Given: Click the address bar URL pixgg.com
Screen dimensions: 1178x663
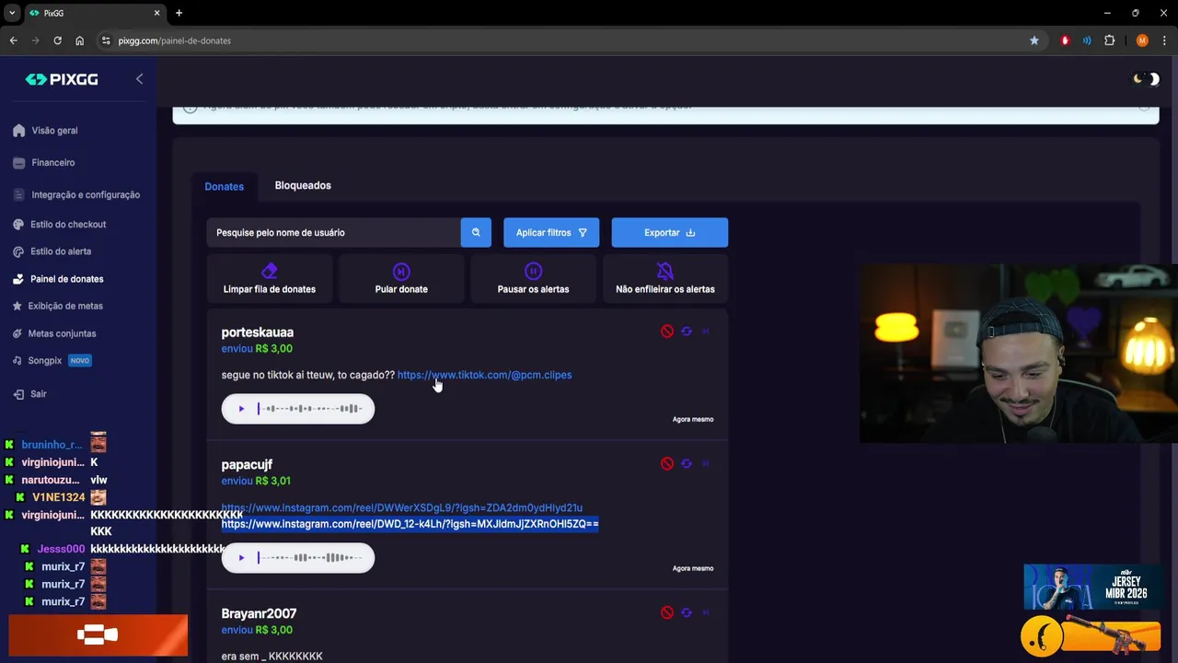Looking at the screenshot, I should (175, 41).
